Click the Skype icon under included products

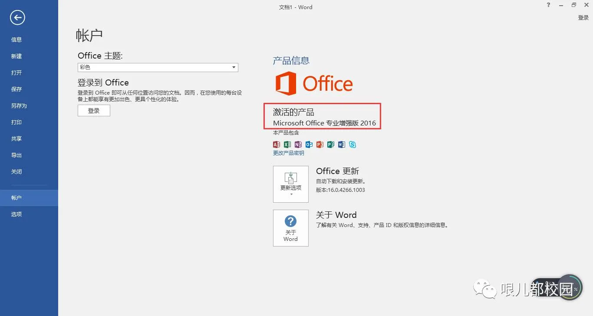tap(353, 145)
